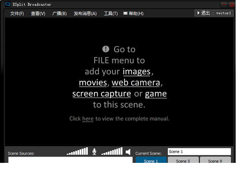Click the envelope icon beside 帮助(H)
The width and height of the screenshot is (236, 169).
click(125, 13)
